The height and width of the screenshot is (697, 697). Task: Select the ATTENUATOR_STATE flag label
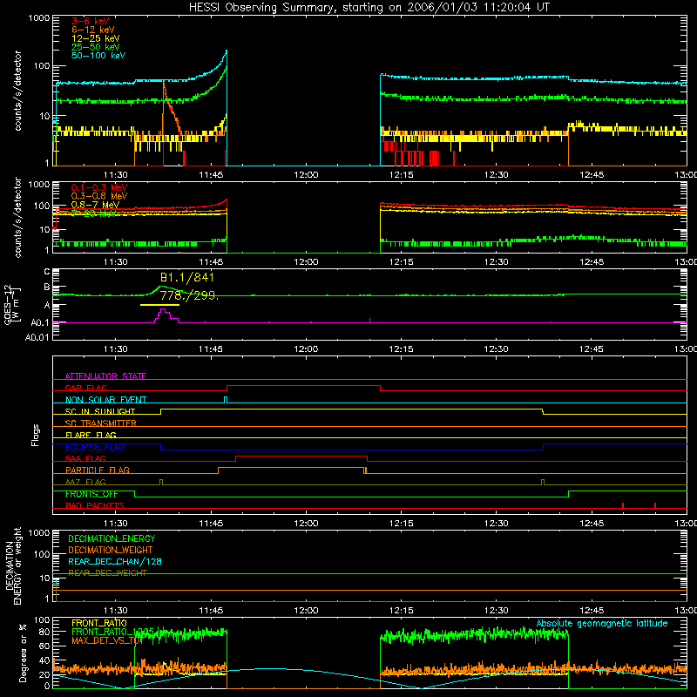click(105, 376)
